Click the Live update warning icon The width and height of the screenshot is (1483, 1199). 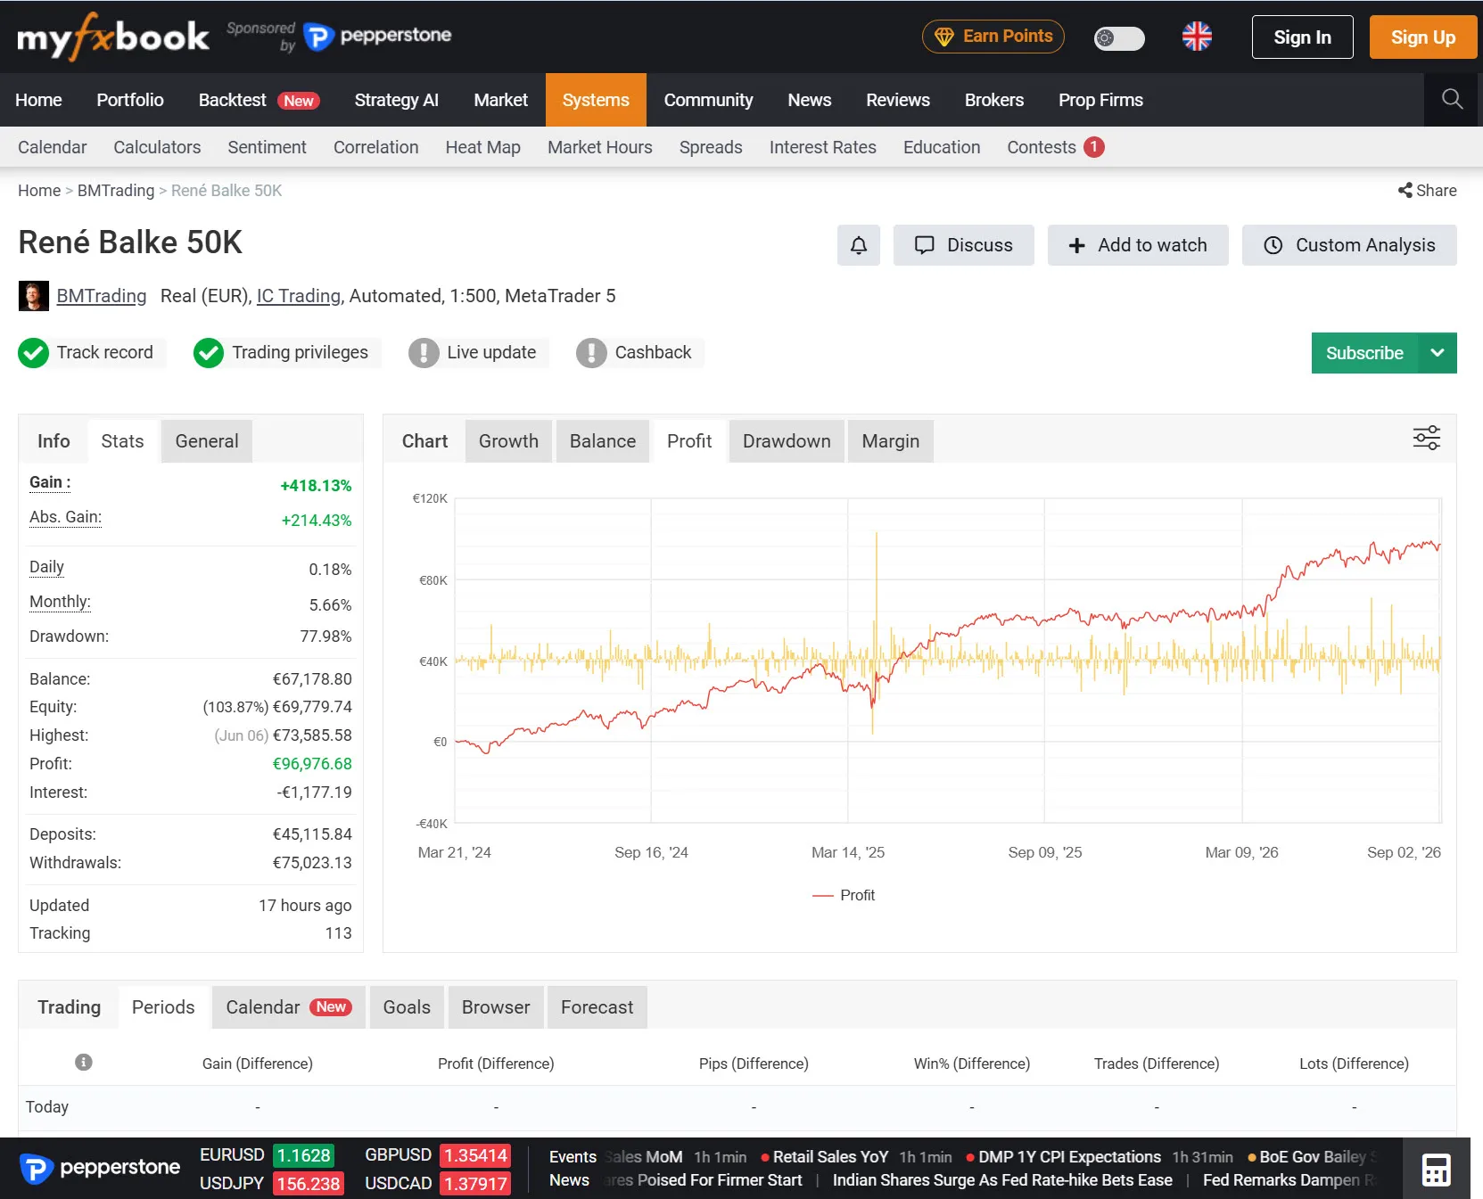424,353
